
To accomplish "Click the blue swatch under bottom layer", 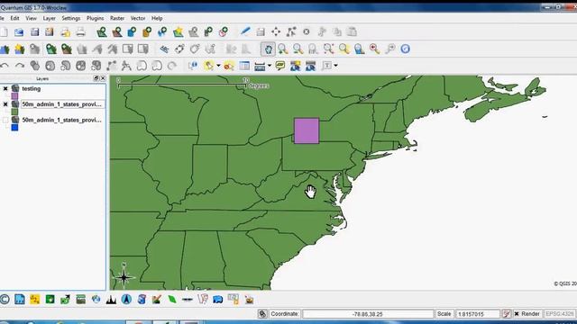I will click(14, 128).
